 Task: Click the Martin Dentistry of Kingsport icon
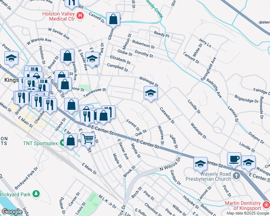click(266, 205)
